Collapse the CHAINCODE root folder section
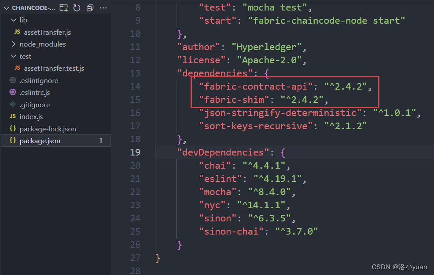Image resolution: width=434 pixels, height=275 pixels. [6, 8]
